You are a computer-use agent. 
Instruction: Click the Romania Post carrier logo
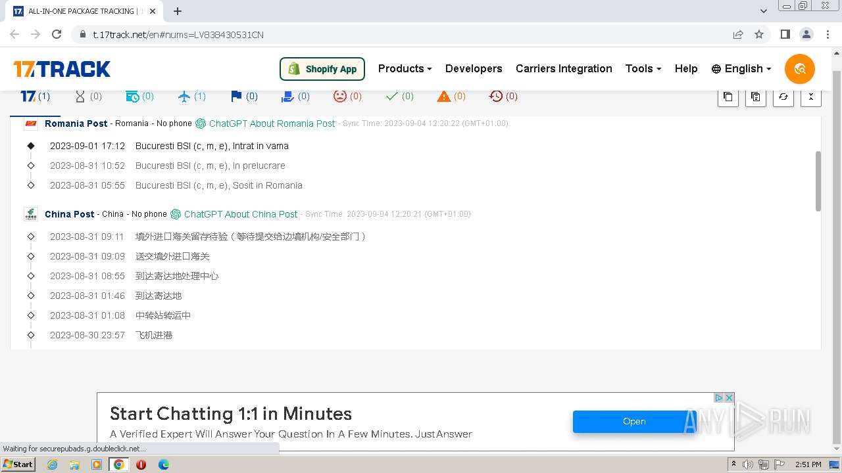pos(31,124)
